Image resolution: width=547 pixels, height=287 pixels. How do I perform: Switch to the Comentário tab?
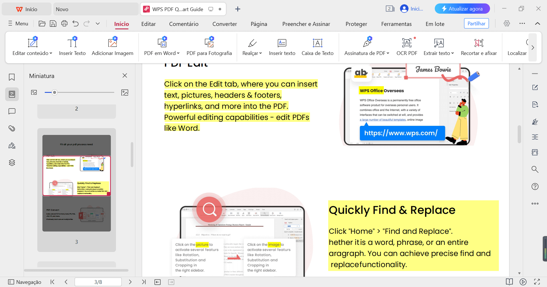[184, 24]
